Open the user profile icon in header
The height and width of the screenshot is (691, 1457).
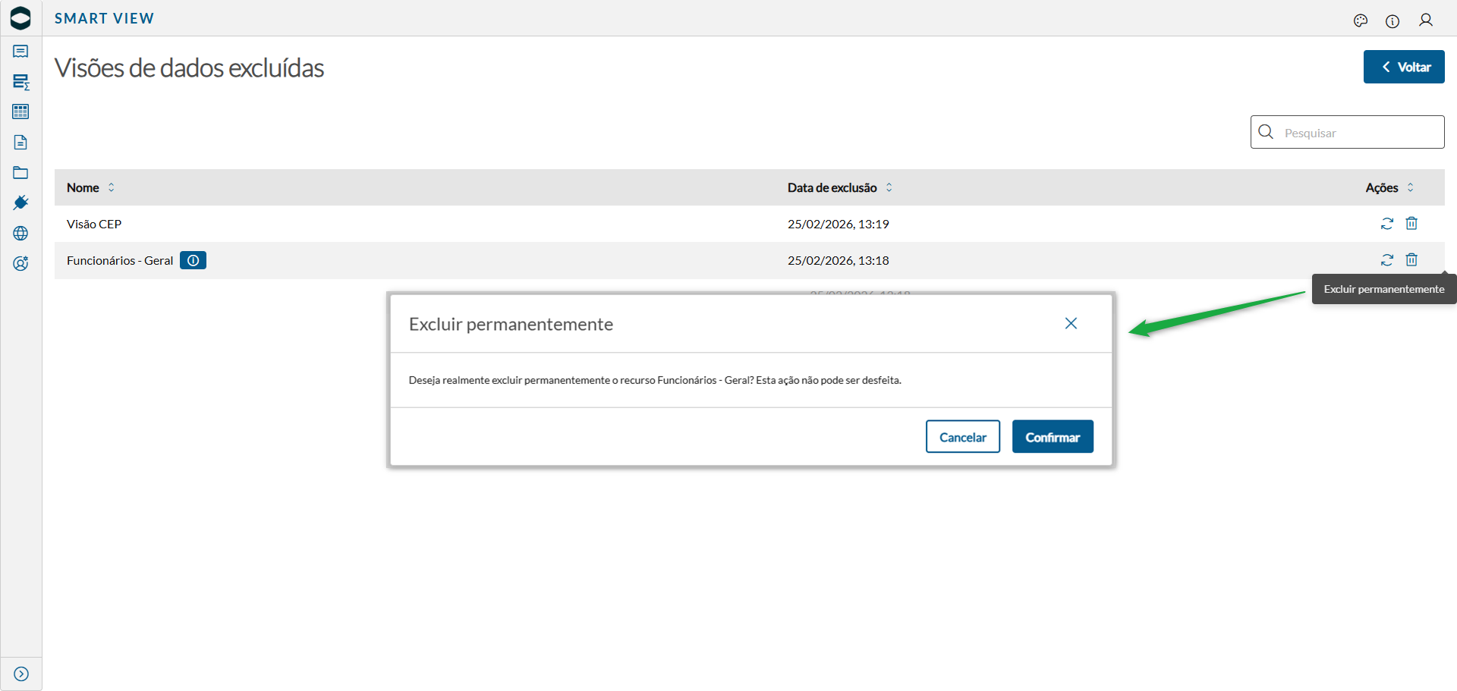pyautogui.click(x=1426, y=20)
